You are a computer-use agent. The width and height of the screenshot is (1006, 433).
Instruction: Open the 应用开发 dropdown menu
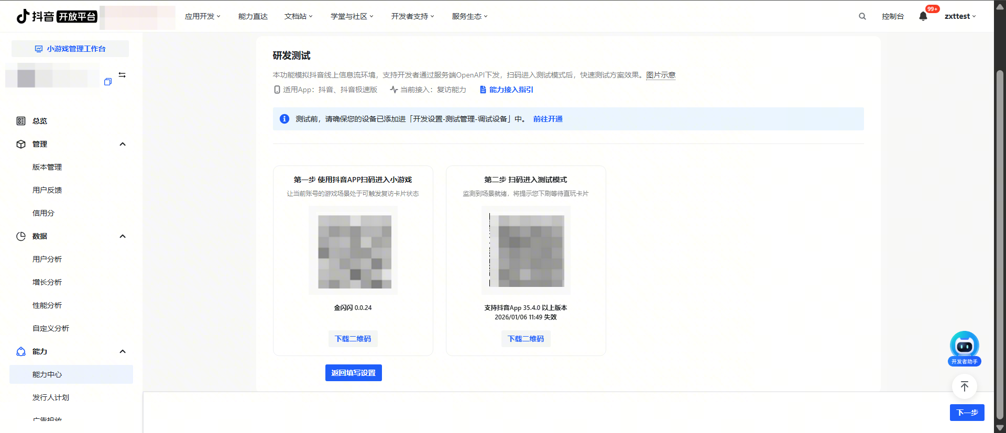[x=202, y=16]
